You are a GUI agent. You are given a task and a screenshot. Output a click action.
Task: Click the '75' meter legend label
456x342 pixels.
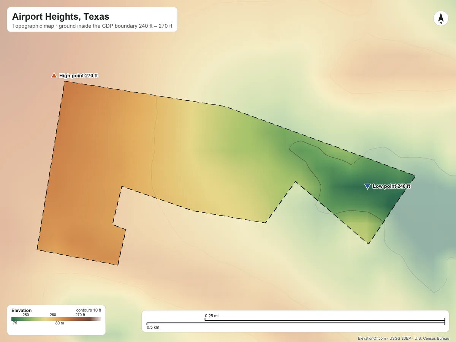tap(15, 323)
